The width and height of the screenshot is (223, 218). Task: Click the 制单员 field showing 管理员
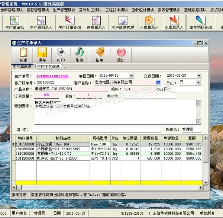[x=191, y=129]
